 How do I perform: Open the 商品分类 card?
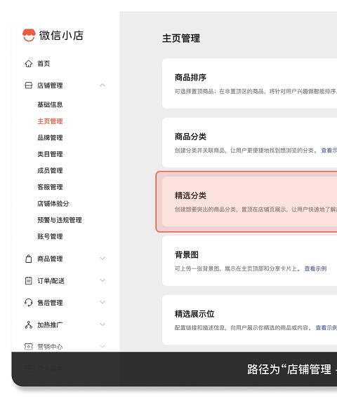coord(249,143)
